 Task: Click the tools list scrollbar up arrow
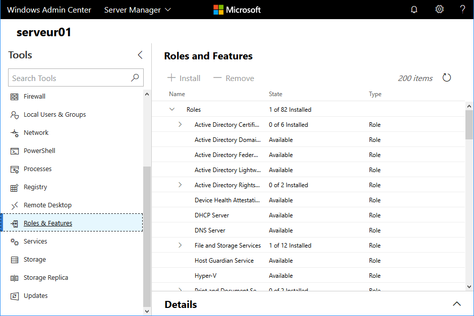point(147,94)
